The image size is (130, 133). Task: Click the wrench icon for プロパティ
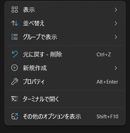pyautogui.click(x=15, y=82)
